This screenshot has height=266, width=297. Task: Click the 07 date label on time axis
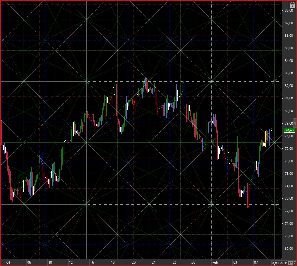pyautogui.click(x=256, y=262)
